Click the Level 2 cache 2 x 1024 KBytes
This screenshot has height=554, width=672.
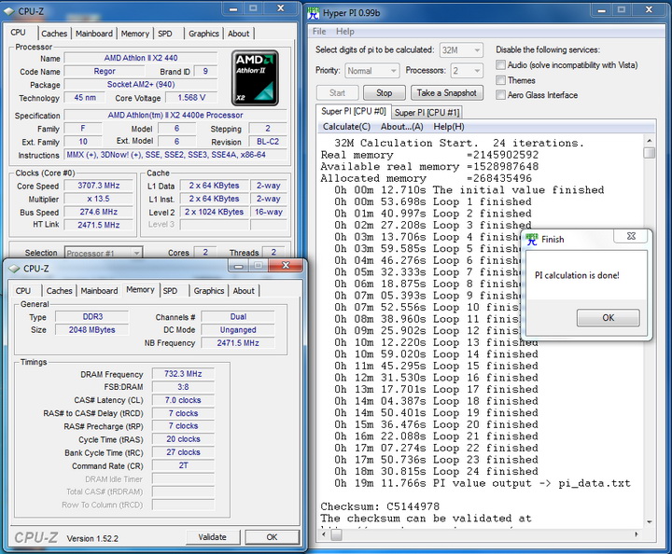[214, 212]
